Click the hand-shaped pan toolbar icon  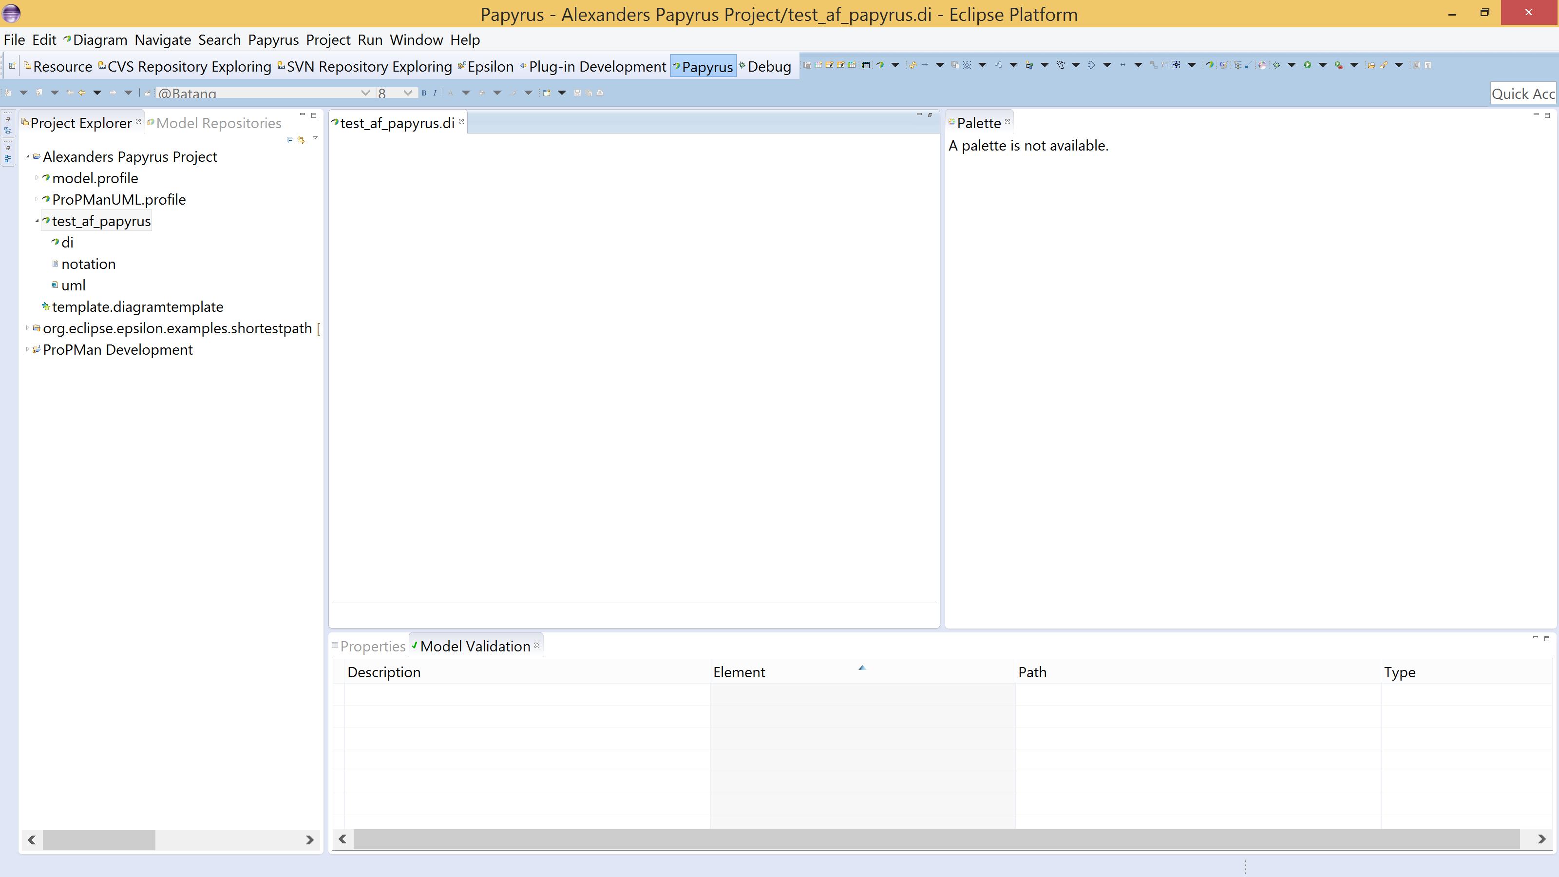(1060, 65)
